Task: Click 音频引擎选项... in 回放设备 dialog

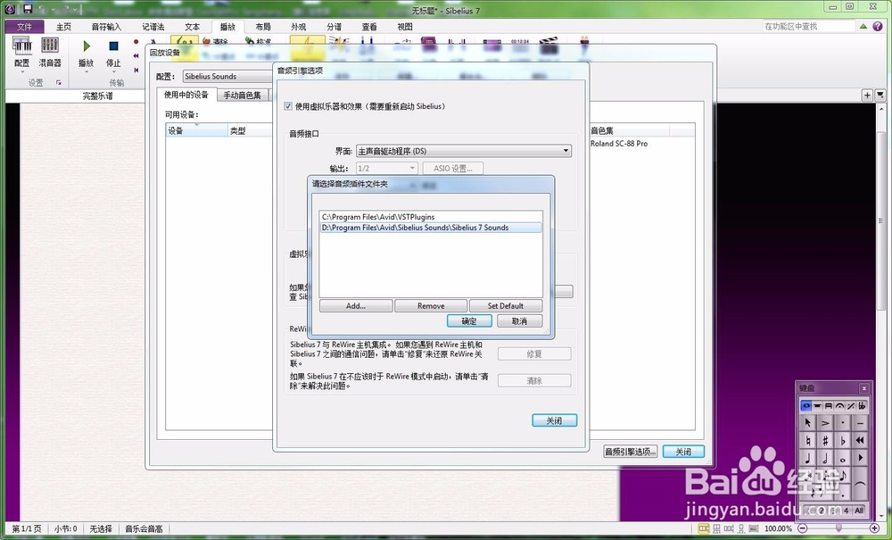Action: 631,452
